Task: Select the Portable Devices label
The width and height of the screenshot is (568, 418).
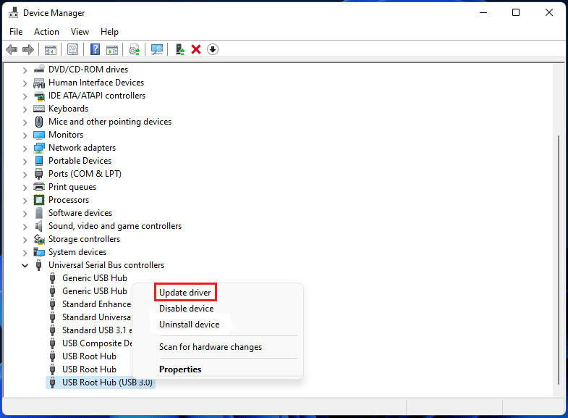Action: (80, 161)
